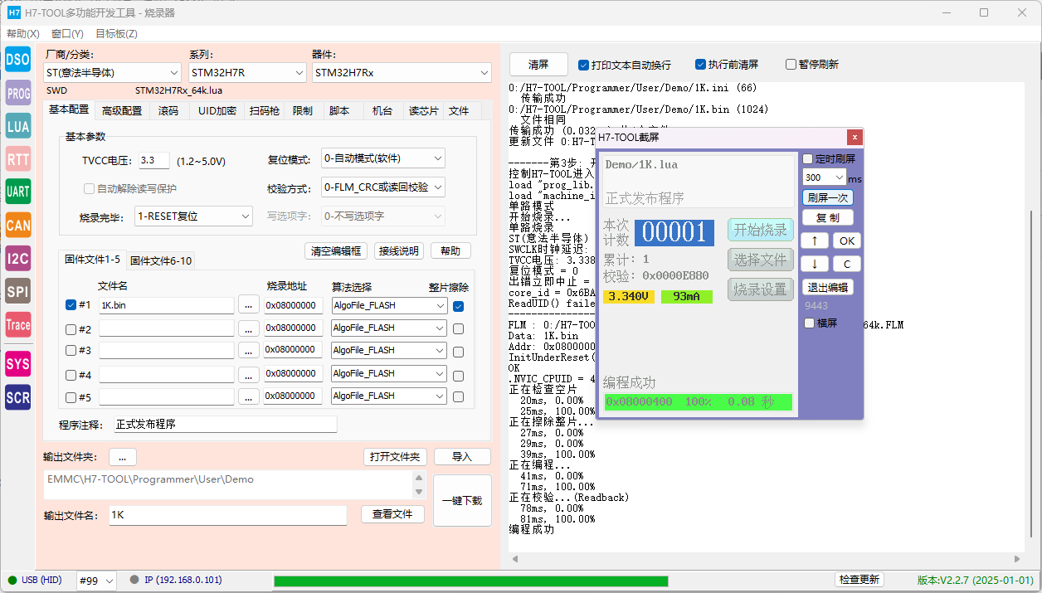Open the SCR sidebar icon
The height and width of the screenshot is (593, 1042).
[x=18, y=397]
